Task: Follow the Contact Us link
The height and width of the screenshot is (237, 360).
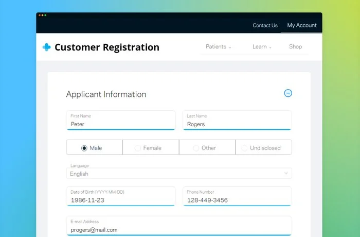Action: coord(265,25)
